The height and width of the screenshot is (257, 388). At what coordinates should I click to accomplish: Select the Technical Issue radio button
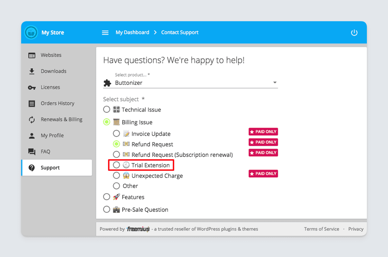click(107, 109)
